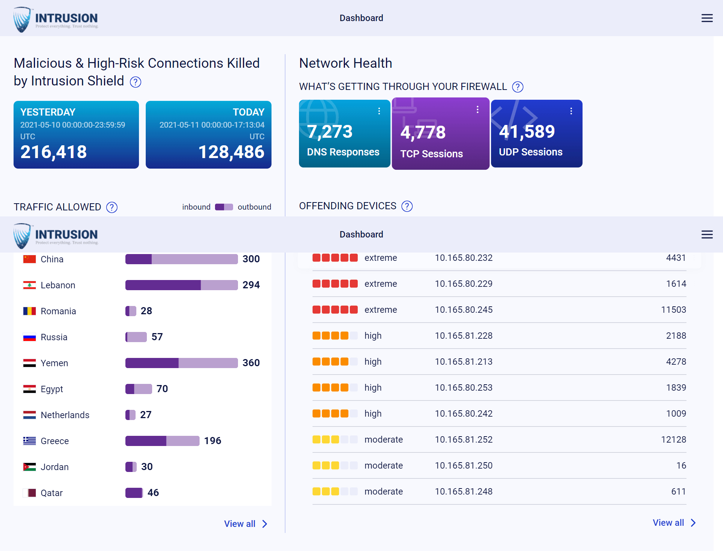Select Dashboard in the lower header
The height and width of the screenshot is (551, 723).
point(361,234)
